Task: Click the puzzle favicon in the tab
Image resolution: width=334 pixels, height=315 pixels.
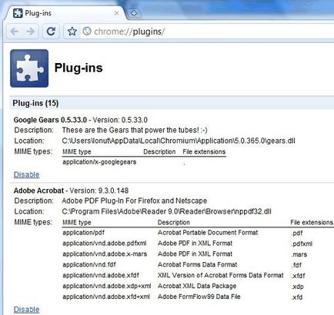Action: [18, 13]
